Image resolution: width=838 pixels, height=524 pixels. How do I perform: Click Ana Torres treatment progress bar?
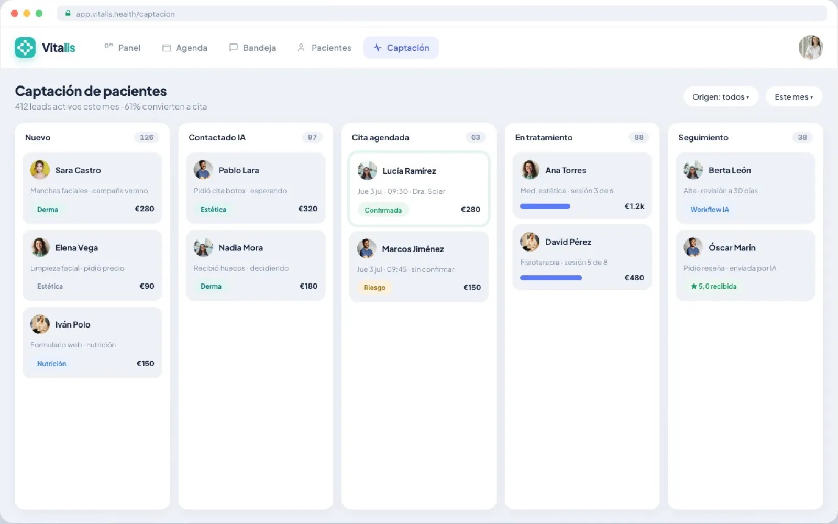pyautogui.click(x=545, y=206)
